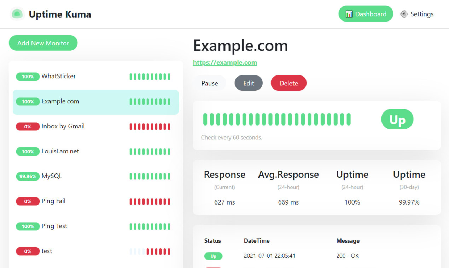Click the Status column header
The image size is (449, 268).
point(212,241)
